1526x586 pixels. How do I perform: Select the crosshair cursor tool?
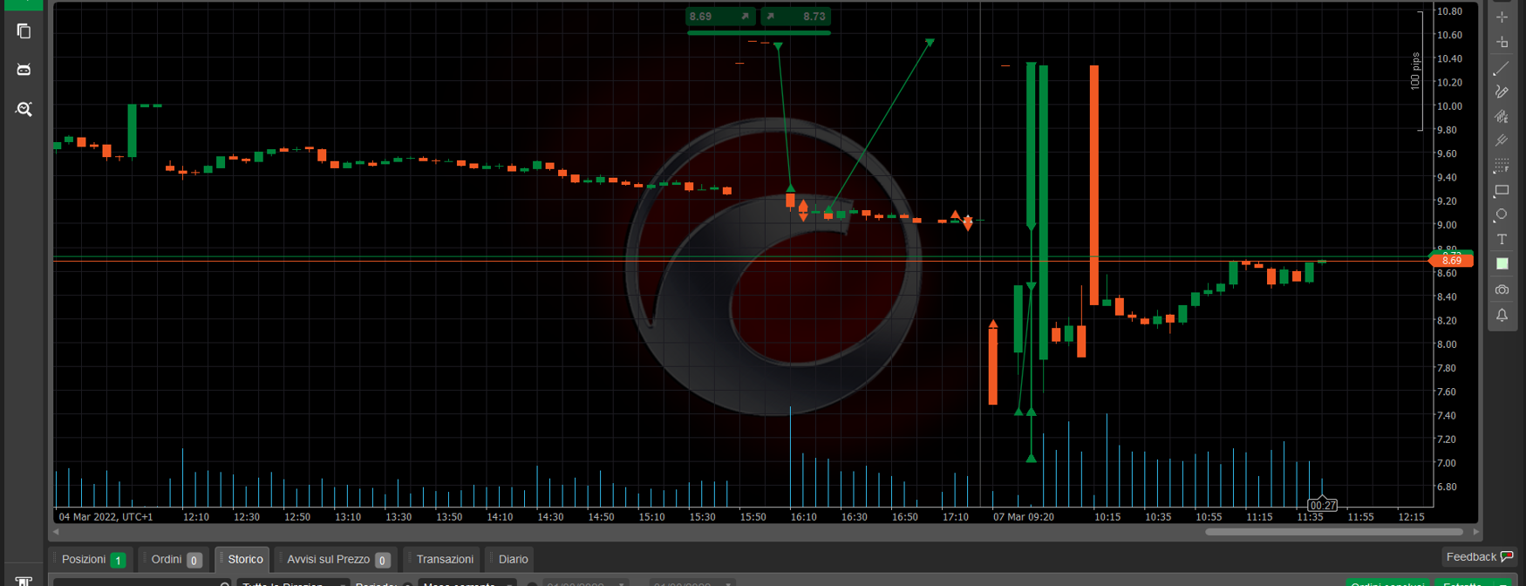[1502, 17]
